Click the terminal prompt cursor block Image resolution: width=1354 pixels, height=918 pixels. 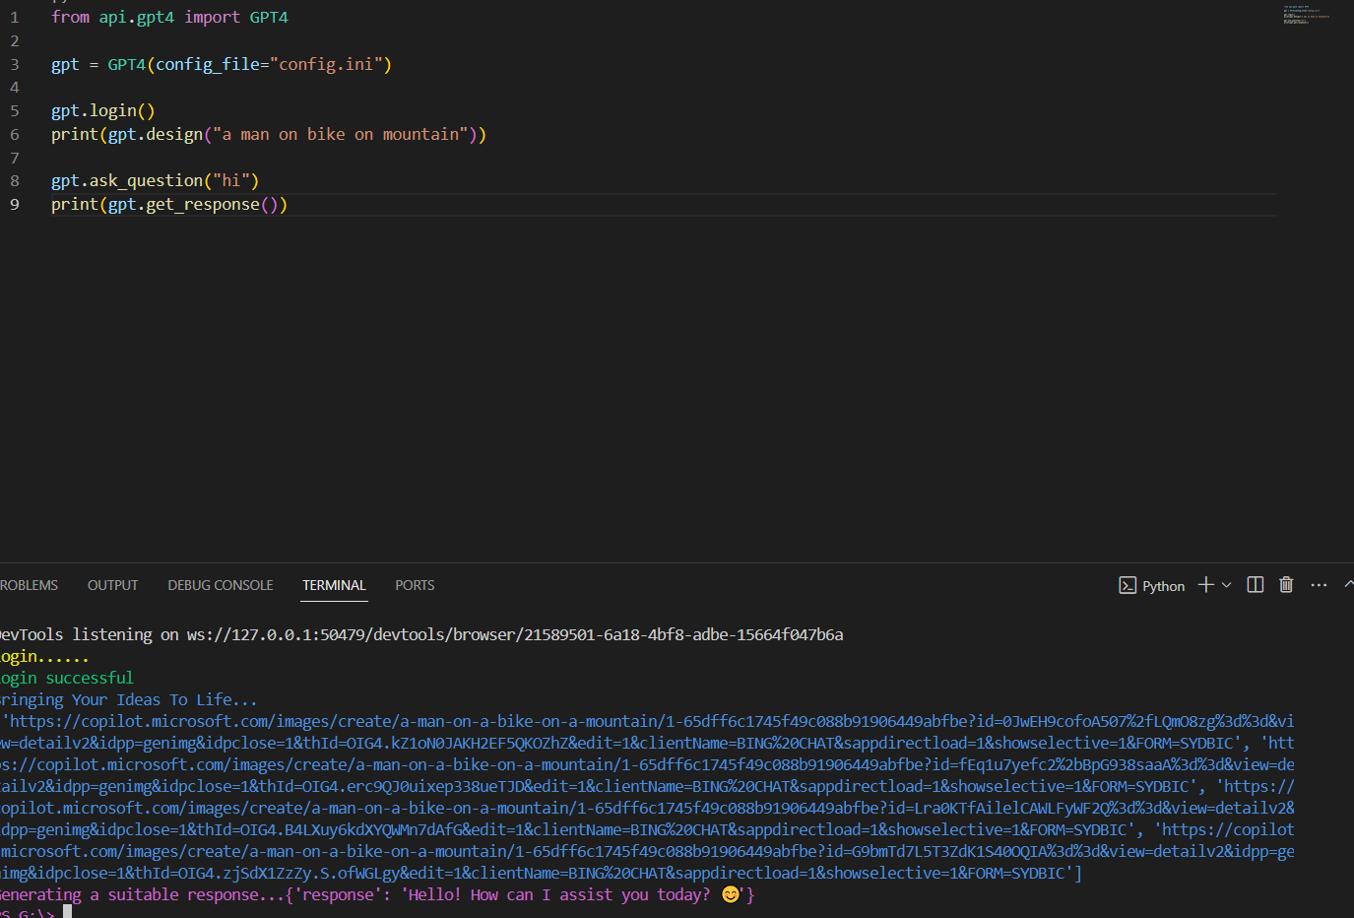point(67,912)
